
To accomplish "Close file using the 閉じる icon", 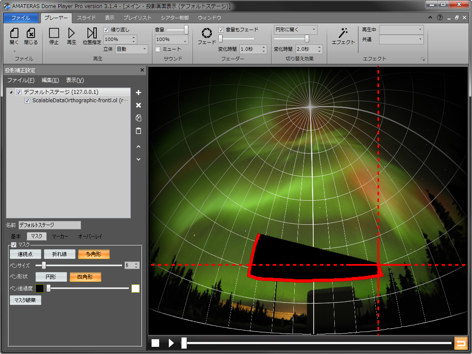I will click(x=31, y=36).
